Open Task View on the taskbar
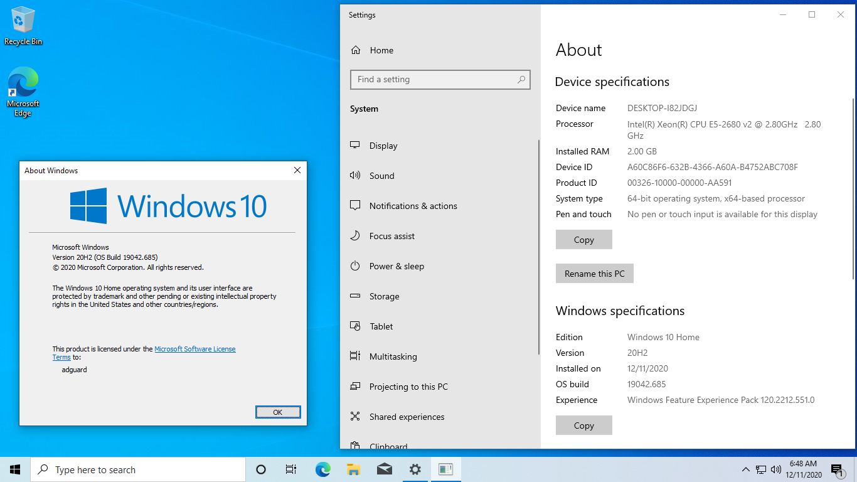The image size is (857, 482). (x=291, y=469)
